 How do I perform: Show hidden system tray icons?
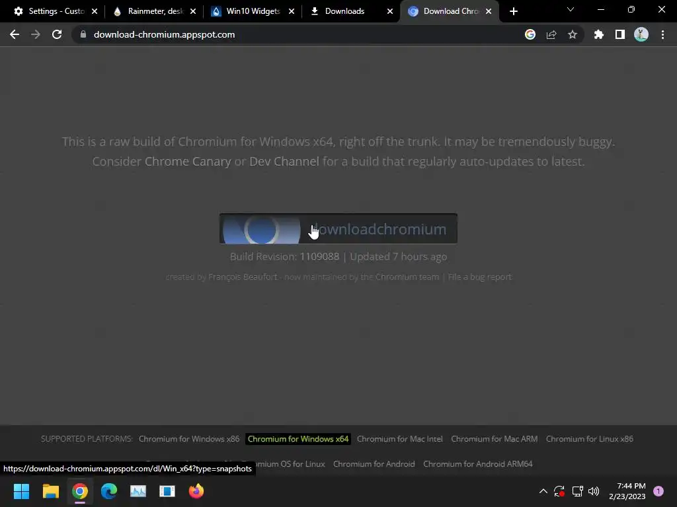tap(543, 491)
